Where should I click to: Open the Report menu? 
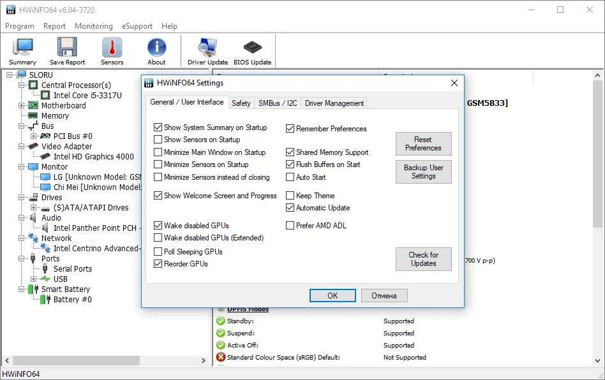54,26
